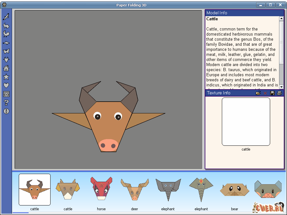287x215 pixels.
Task: Remove texture with the red X icon
Action: (x=265, y=93)
